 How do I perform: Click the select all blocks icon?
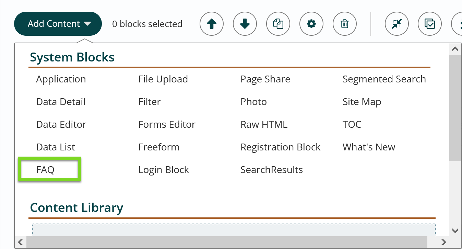(430, 24)
